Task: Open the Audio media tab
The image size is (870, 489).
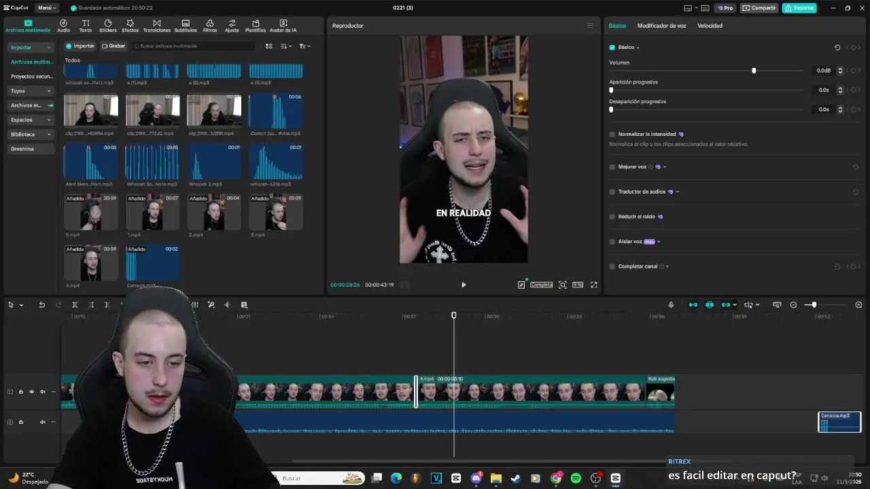Action: (x=63, y=26)
